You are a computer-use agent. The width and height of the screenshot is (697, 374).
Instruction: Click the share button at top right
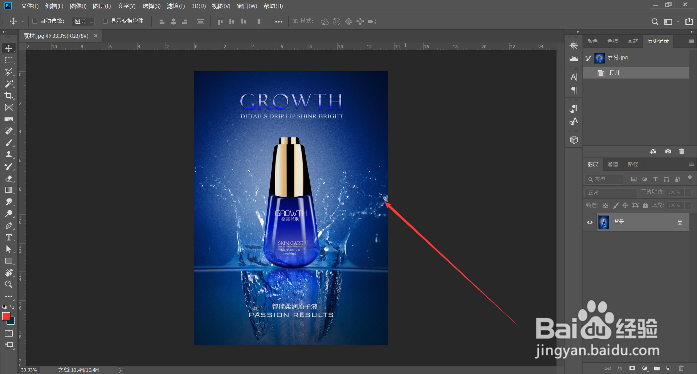coord(689,21)
